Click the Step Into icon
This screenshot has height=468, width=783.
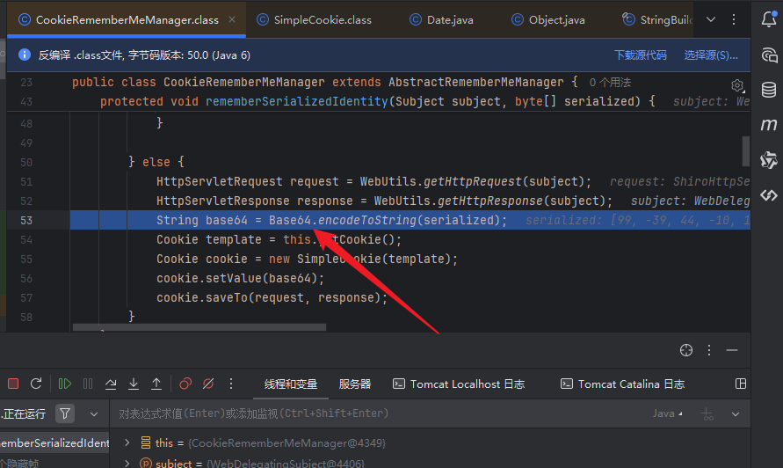(134, 384)
